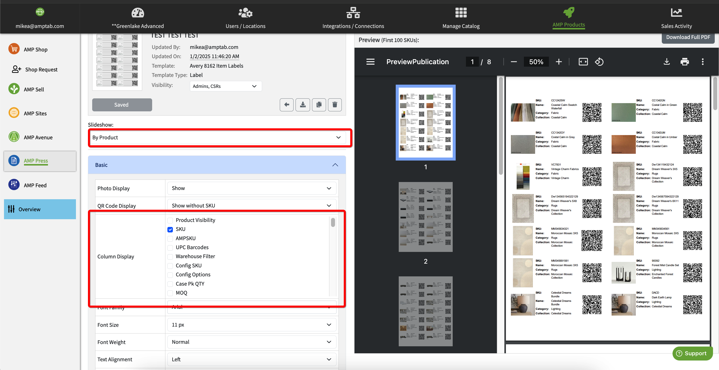The height and width of the screenshot is (370, 719).
Task: Click the duplicate copy icon button
Action: click(319, 105)
